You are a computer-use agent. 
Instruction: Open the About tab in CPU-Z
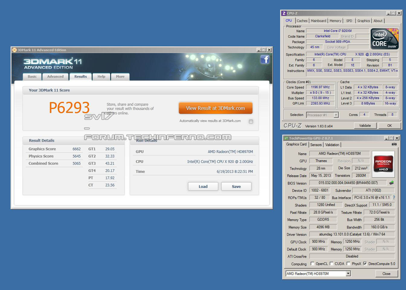click(378, 21)
